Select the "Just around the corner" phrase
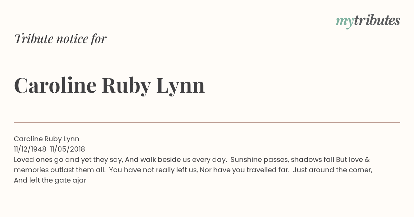This screenshot has height=217, width=414. pyautogui.click(x=333, y=170)
